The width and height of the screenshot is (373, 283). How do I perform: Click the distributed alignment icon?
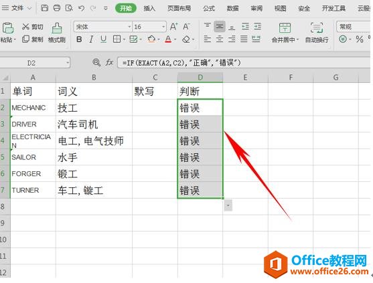pyautogui.click(x=256, y=39)
